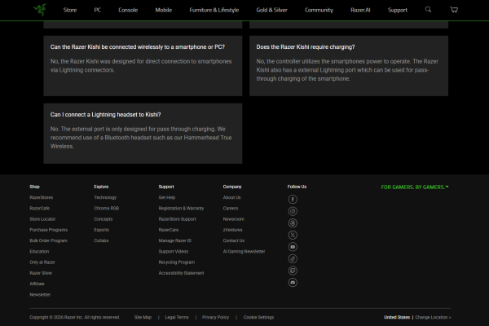The height and width of the screenshot is (326, 489).
Task: Open Contact Us link
Action: pos(234,240)
